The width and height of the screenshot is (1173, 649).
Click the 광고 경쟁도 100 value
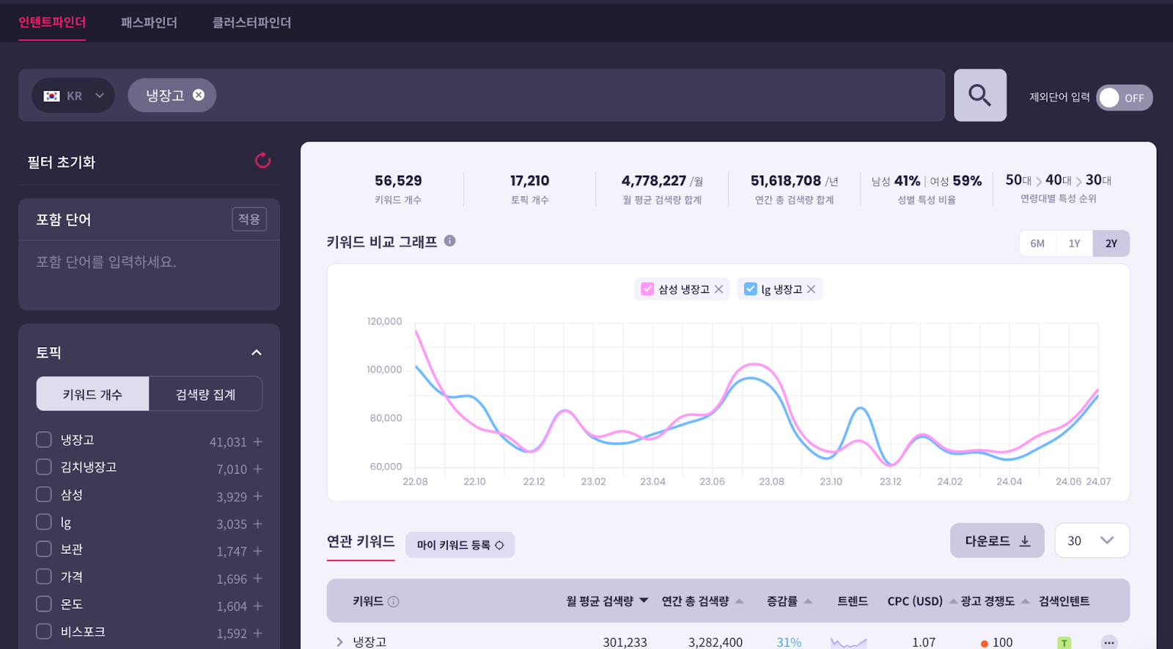click(x=1002, y=642)
